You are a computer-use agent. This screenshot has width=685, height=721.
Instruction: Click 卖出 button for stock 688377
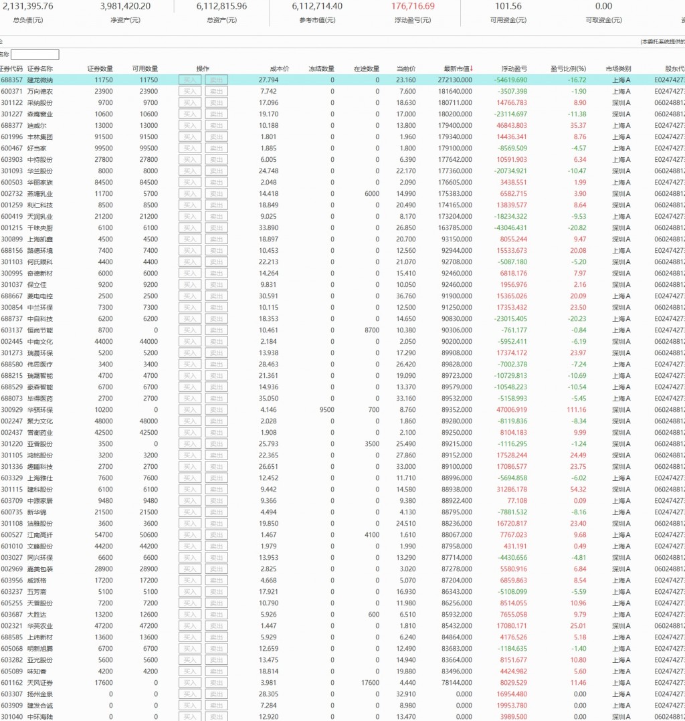(216, 126)
